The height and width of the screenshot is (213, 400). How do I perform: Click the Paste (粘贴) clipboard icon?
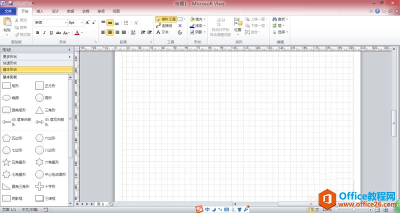coord(7,22)
